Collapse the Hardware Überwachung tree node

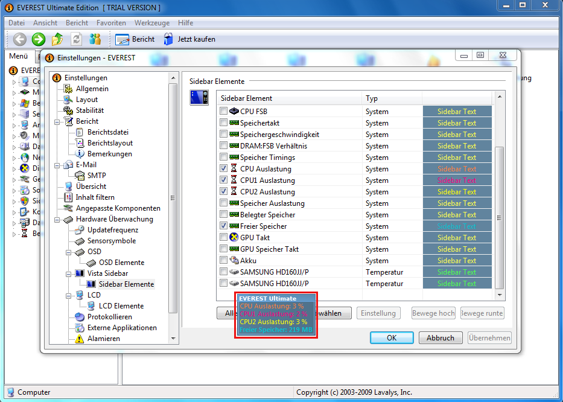pos(57,219)
